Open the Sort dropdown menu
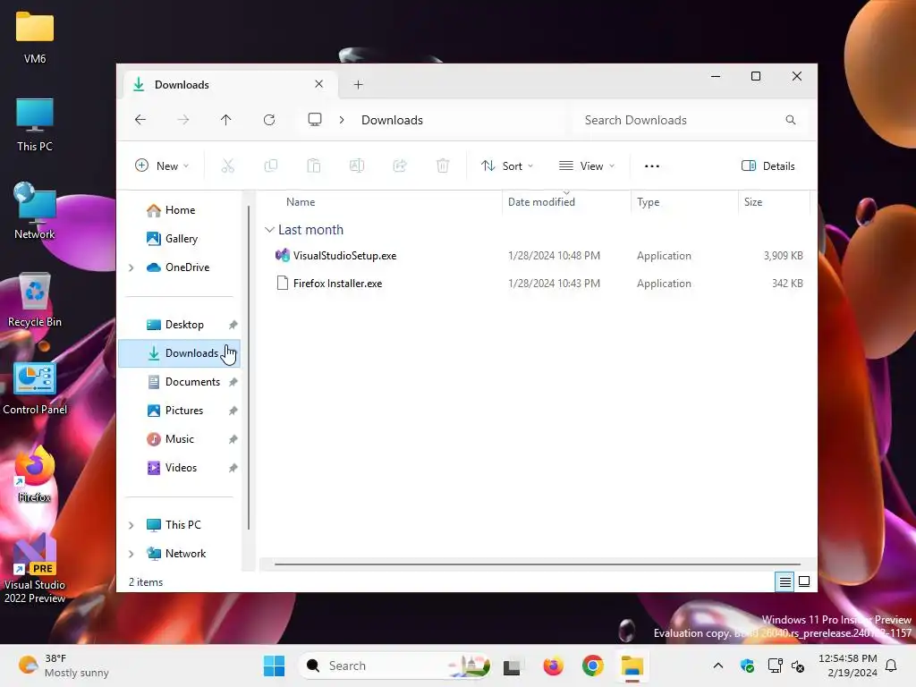The image size is (916, 687). (x=507, y=165)
